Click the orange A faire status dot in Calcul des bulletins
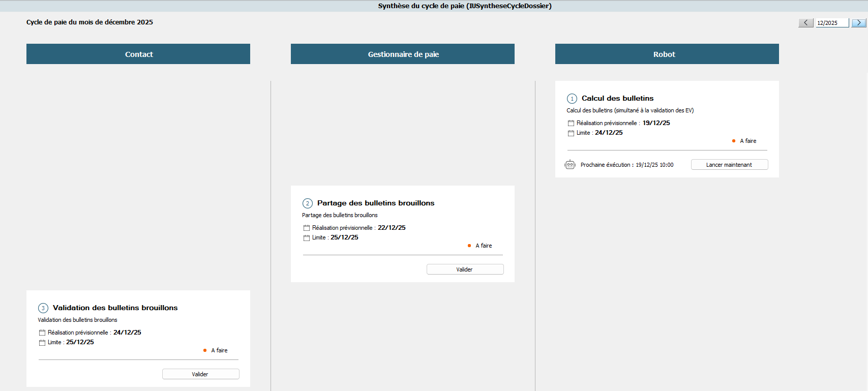The width and height of the screenshot is (868, 391). pyautogui.click(x=734, y=141)
